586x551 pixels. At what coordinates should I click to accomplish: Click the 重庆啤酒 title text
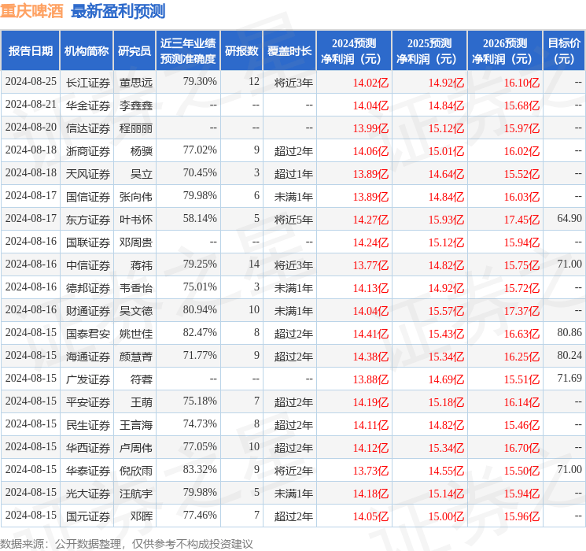pyautogui.click(x=31, y=11)
